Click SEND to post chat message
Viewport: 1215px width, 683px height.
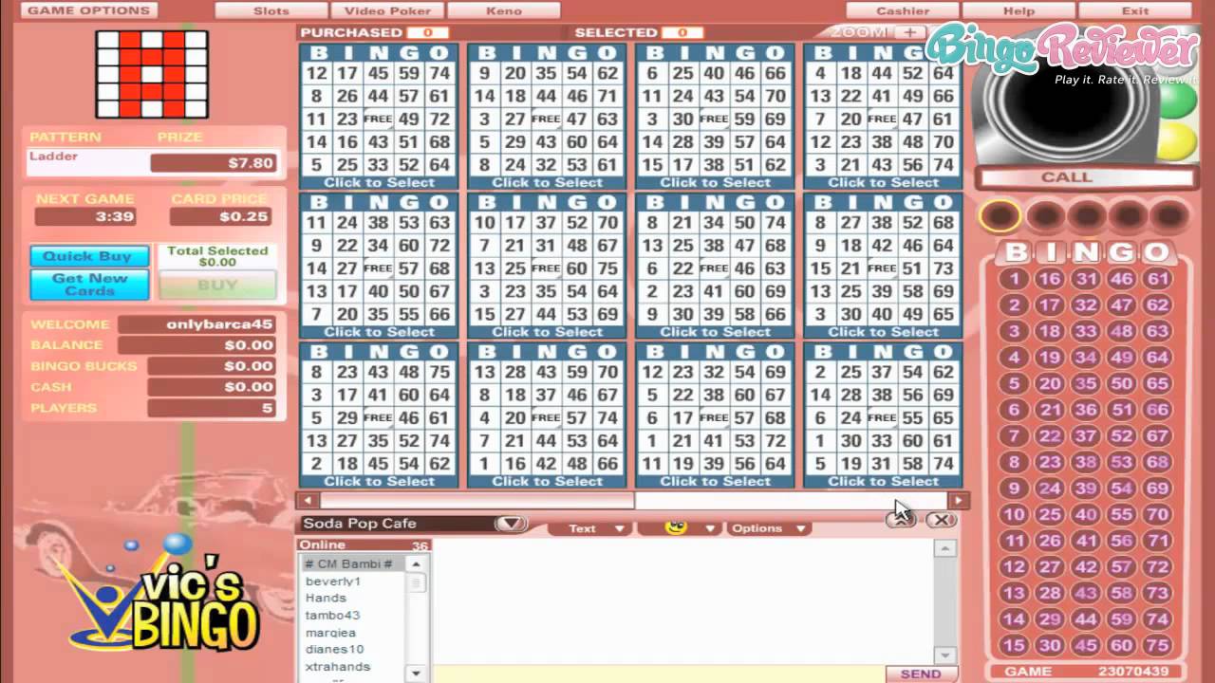coord(921,674)
